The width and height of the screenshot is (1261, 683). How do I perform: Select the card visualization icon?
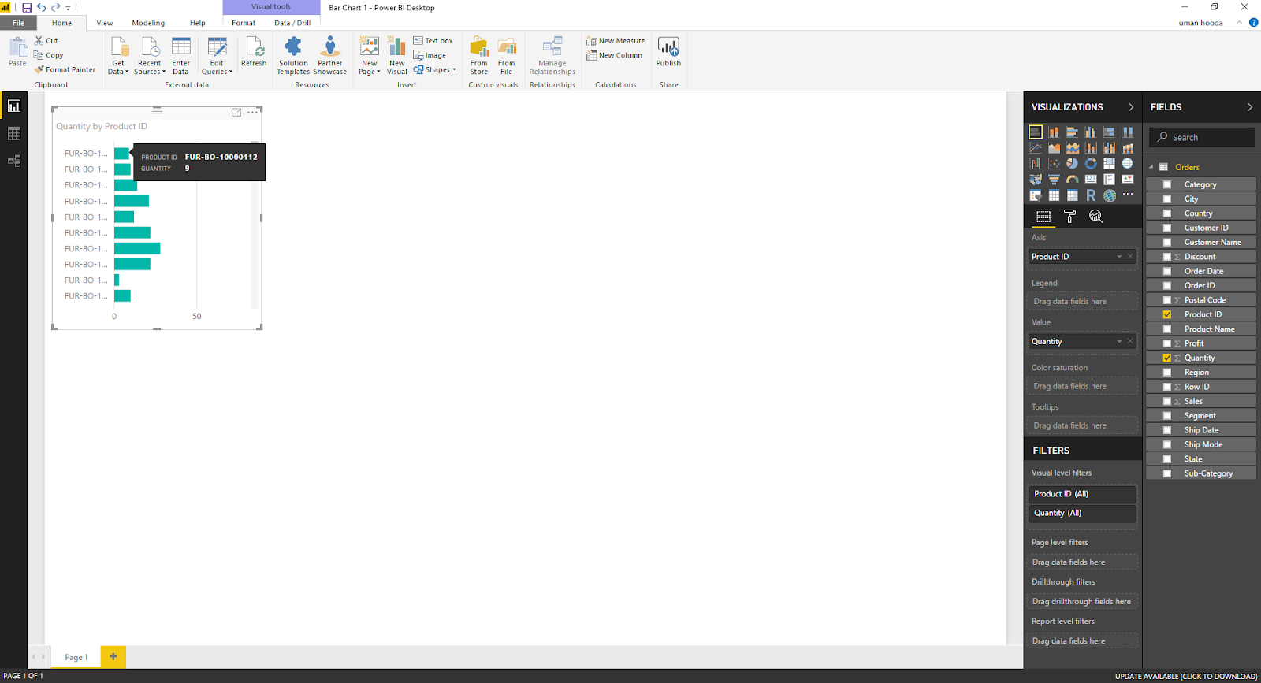(x=1091, y=180)
